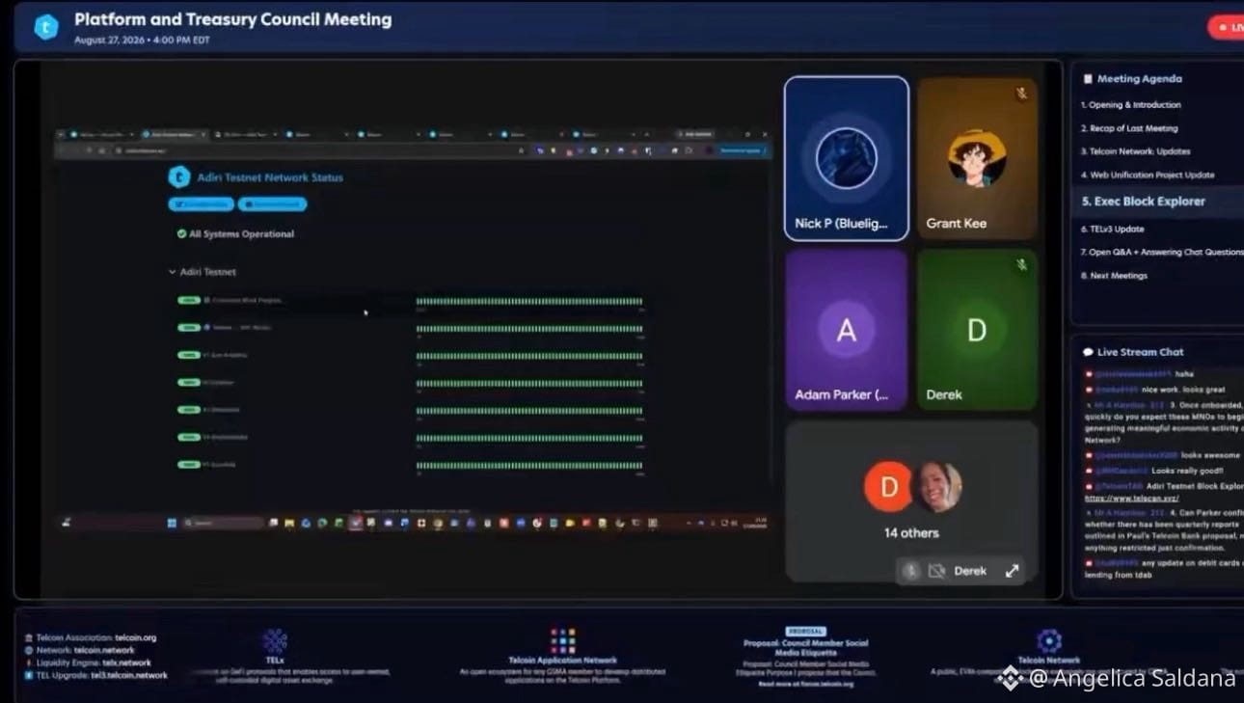Click agenda item 3. Telcoin Network: Updates
Screen dimensions: 1244x703
coord(1135,151)
